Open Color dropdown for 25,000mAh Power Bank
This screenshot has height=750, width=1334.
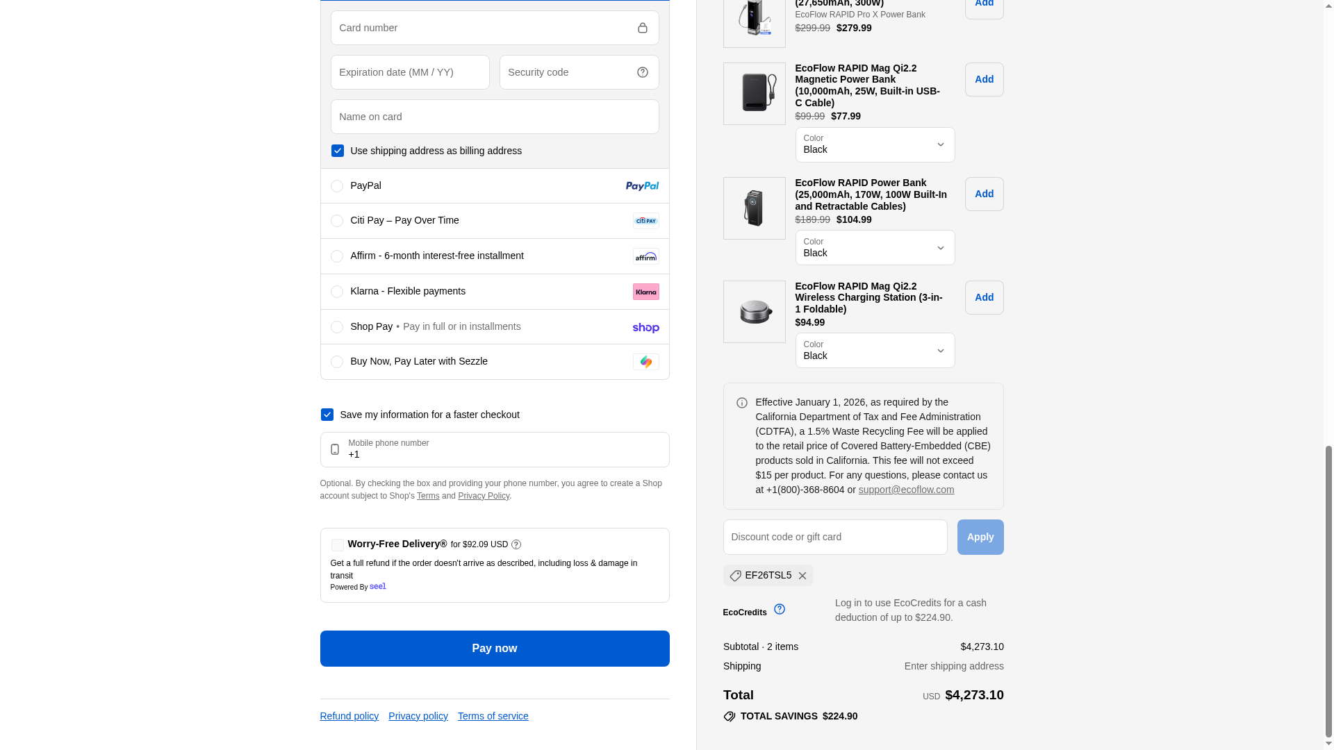[x=875, y=248]
